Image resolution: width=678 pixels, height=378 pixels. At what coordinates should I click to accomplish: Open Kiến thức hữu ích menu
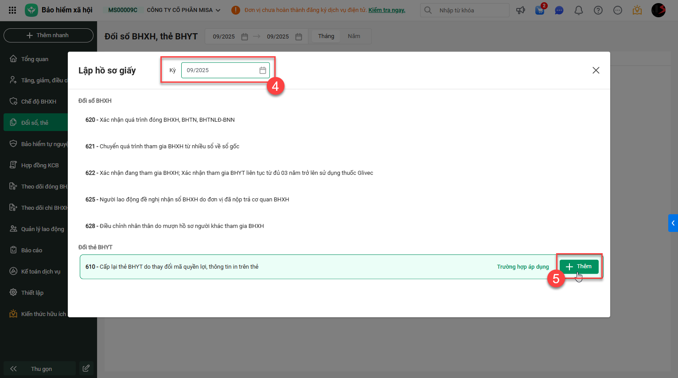38,314
